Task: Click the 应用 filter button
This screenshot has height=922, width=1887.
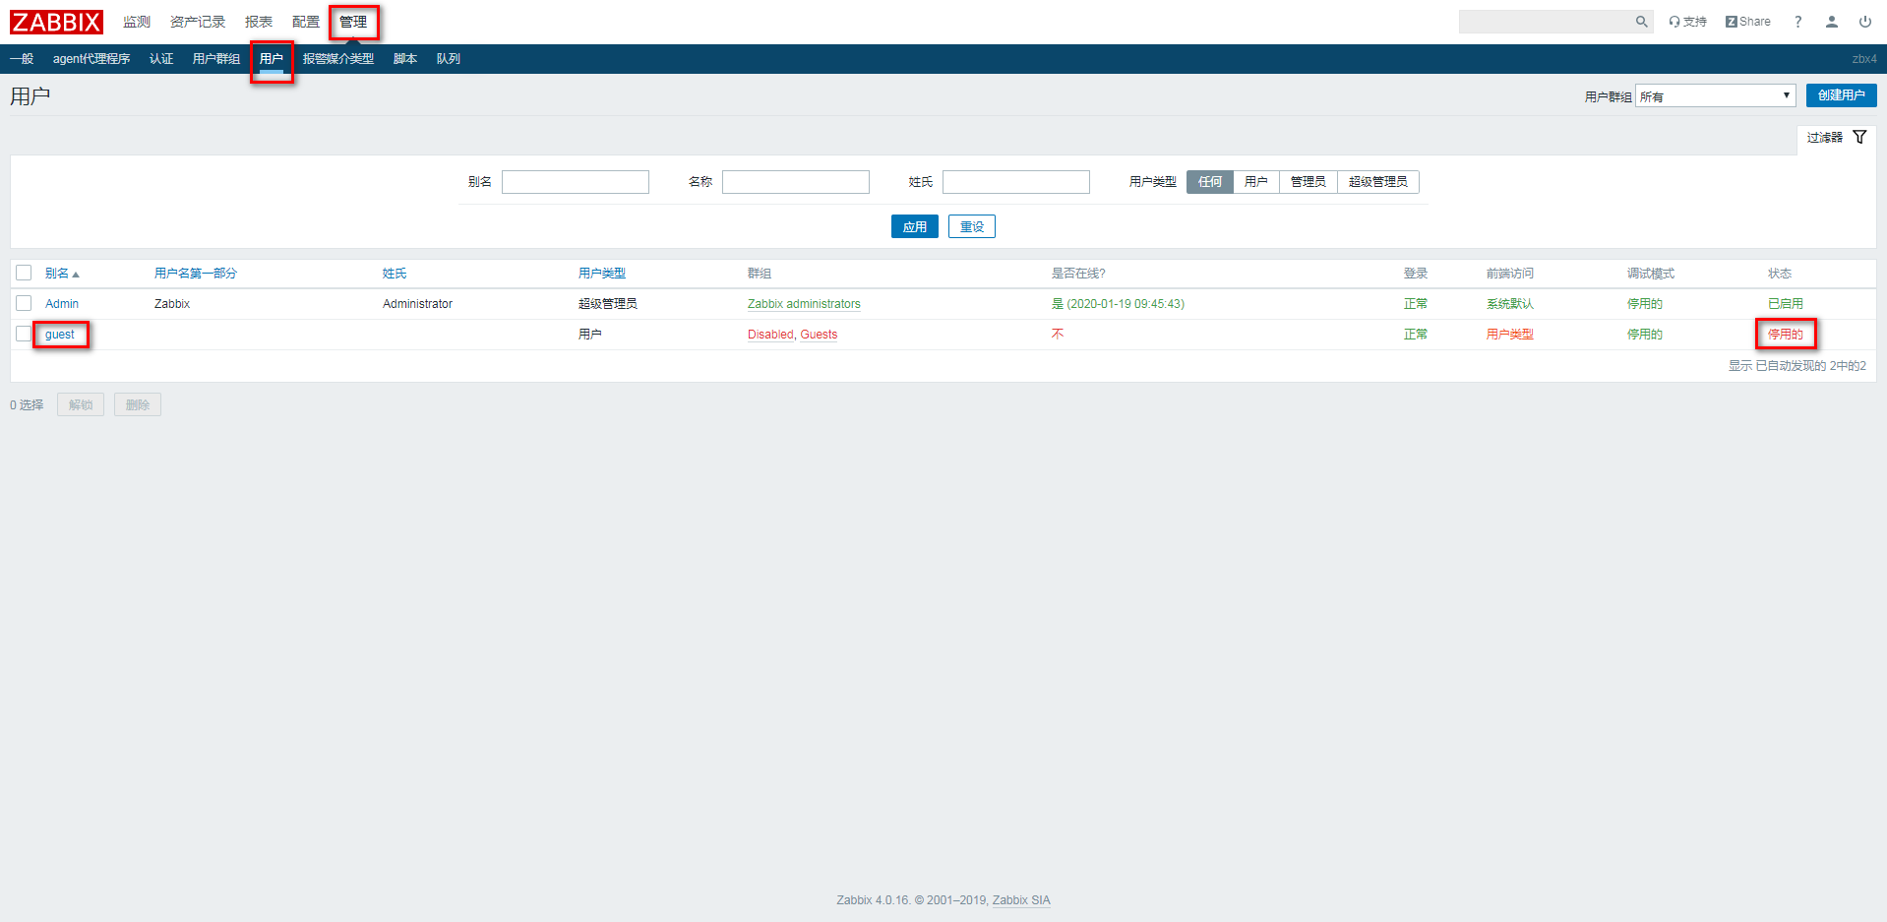Action: [x=914, y=227]
